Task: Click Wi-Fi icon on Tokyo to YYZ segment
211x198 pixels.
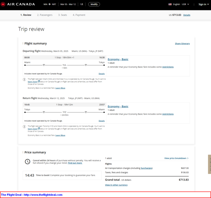Action: [x=44, y=112]
